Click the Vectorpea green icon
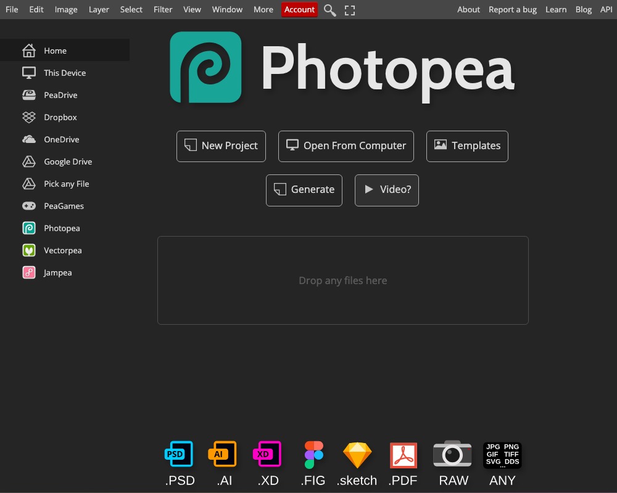This screenshot has height=493, width=617. pyautogui.click(x=29, y=250)
